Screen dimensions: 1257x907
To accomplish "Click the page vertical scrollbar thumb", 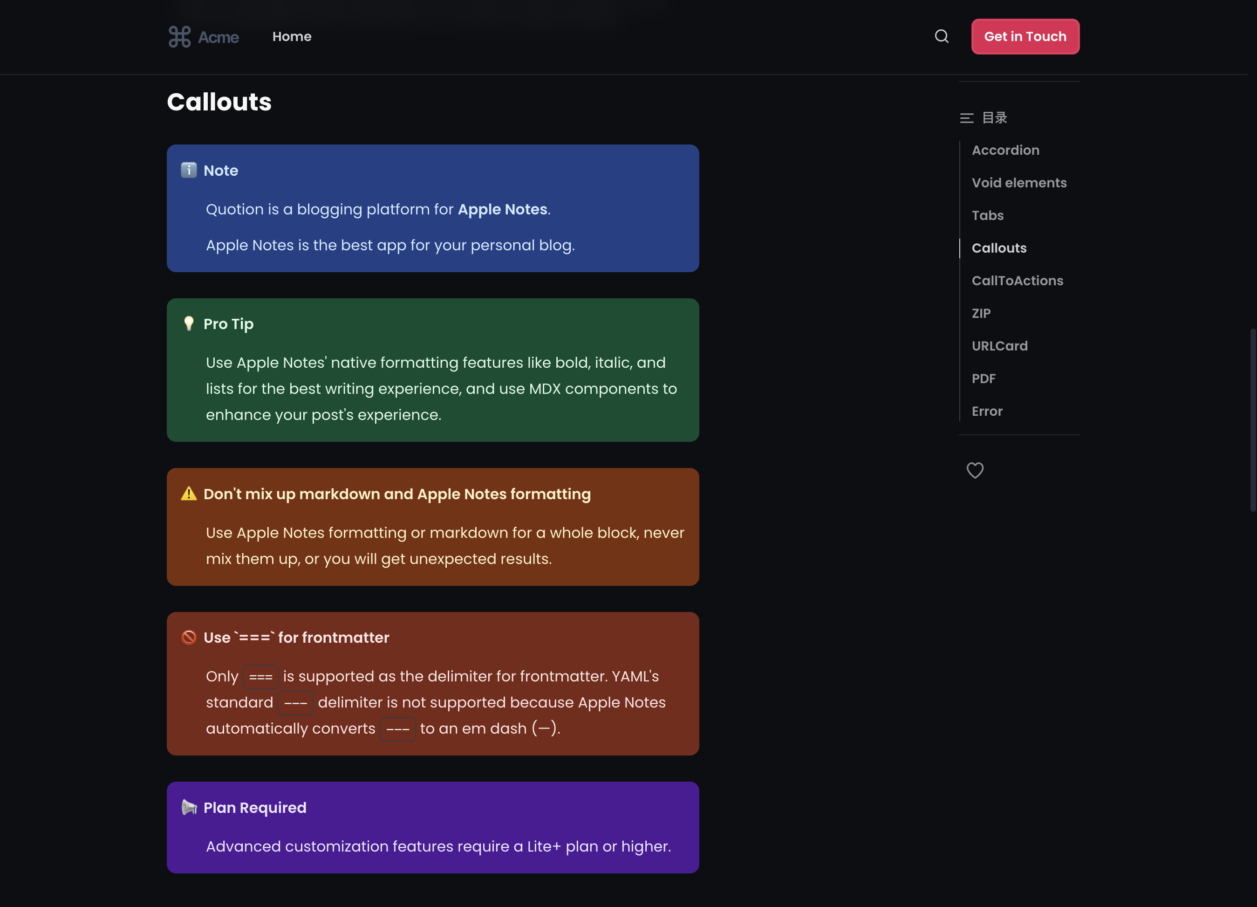I will (1252, 419).
